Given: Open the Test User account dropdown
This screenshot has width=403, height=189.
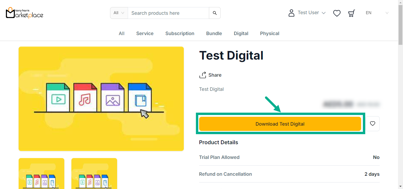Looking at the screenshot, I should (311, 13).
